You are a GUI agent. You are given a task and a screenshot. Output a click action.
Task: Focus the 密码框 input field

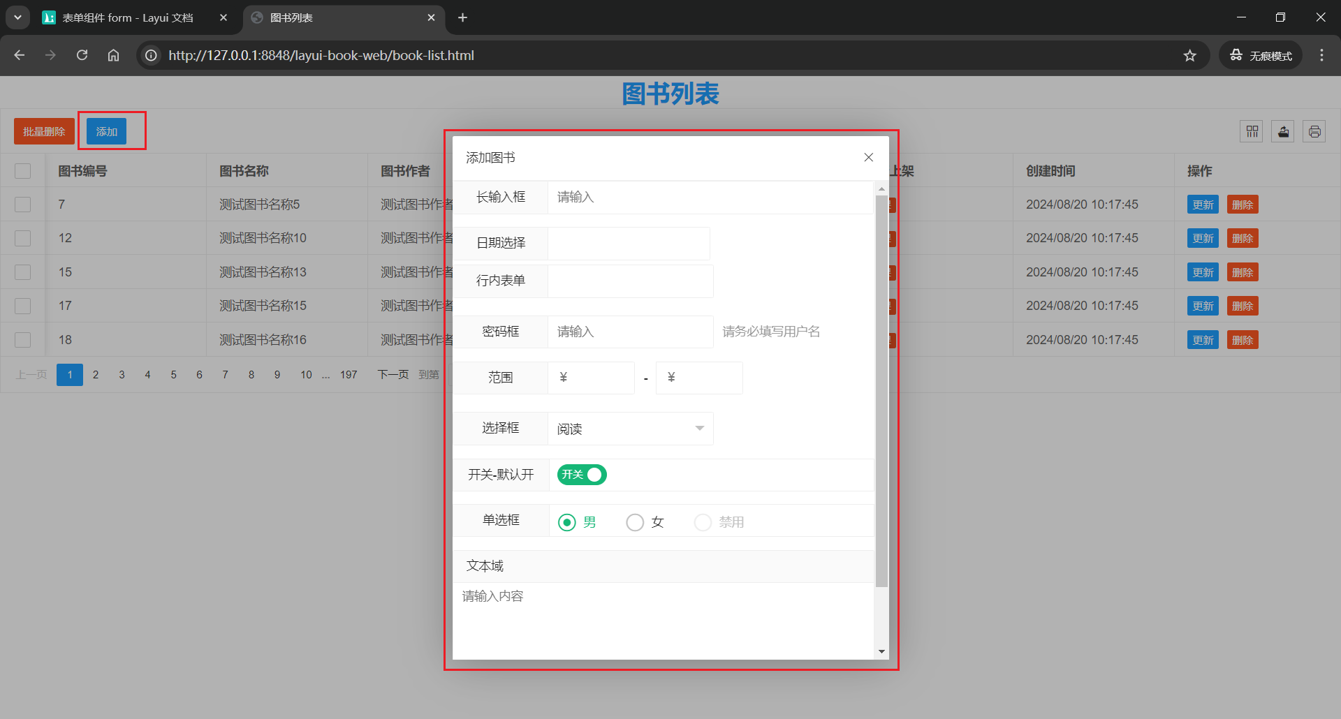click(x=631, y=332)
